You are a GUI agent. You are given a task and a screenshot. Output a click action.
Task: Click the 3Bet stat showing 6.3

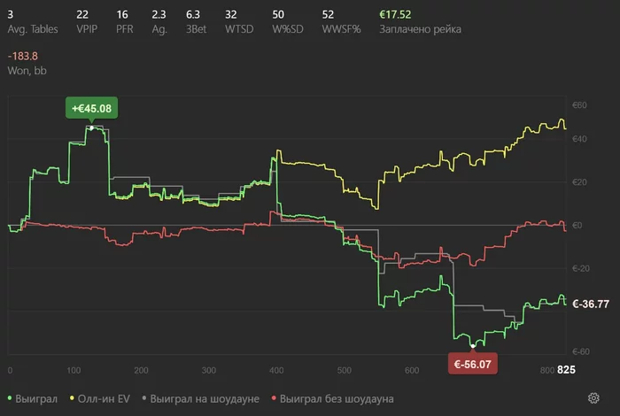[193, 15]
